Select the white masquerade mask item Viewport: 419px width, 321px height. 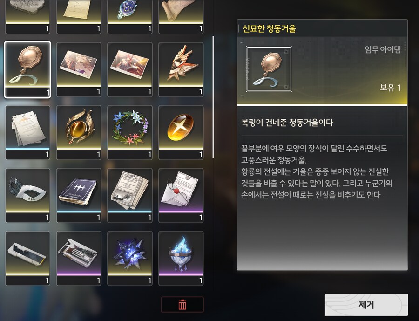click(27, 195)
